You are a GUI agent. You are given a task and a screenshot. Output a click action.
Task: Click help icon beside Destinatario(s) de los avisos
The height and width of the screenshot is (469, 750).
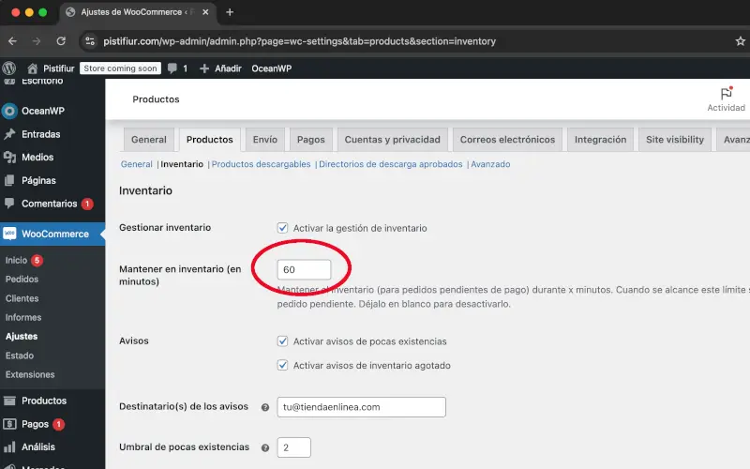(x=265, y=407)
